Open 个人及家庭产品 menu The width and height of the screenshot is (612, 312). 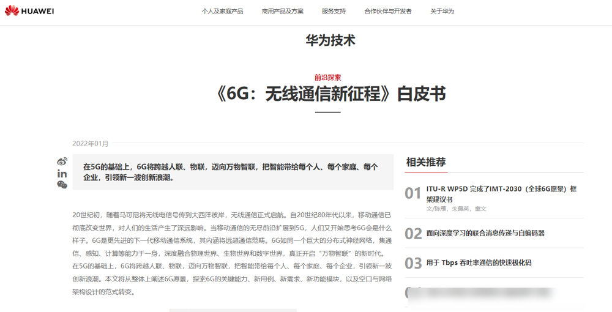pos(222,11)
